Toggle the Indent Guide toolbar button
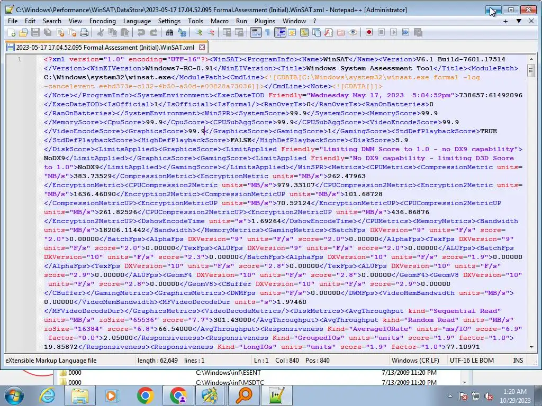The height and width of the screenshot is (406, 542). pos(280,32)
